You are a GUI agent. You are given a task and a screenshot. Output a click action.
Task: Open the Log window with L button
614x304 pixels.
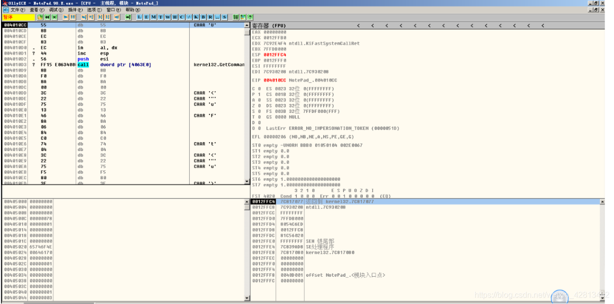[139, 17]
